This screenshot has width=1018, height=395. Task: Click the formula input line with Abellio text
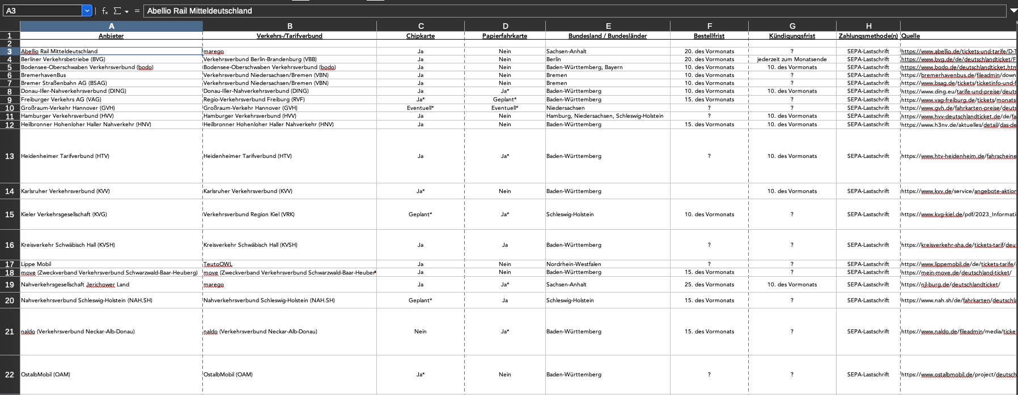(575, 11)
